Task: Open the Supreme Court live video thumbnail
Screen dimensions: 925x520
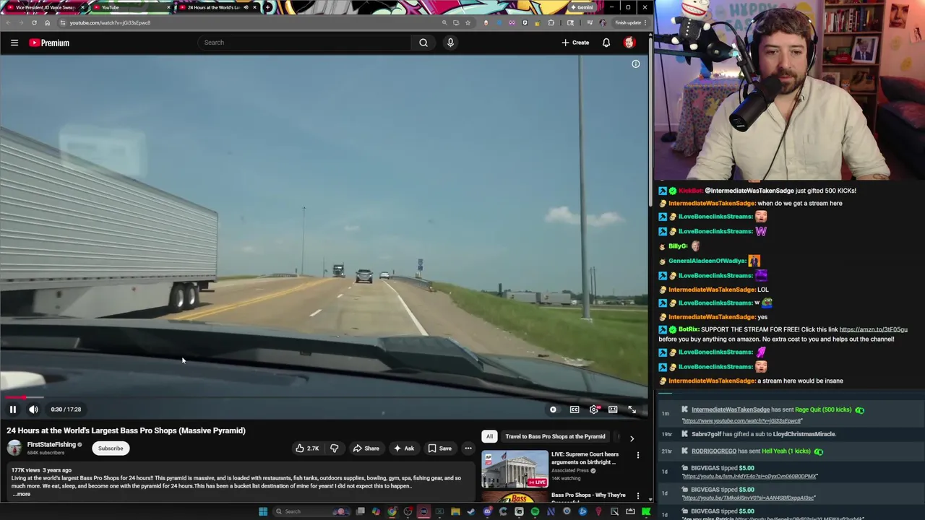Action: pos(515,469)
